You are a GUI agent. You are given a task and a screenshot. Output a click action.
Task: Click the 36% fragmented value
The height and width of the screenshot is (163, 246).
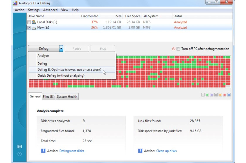point(94,28)
